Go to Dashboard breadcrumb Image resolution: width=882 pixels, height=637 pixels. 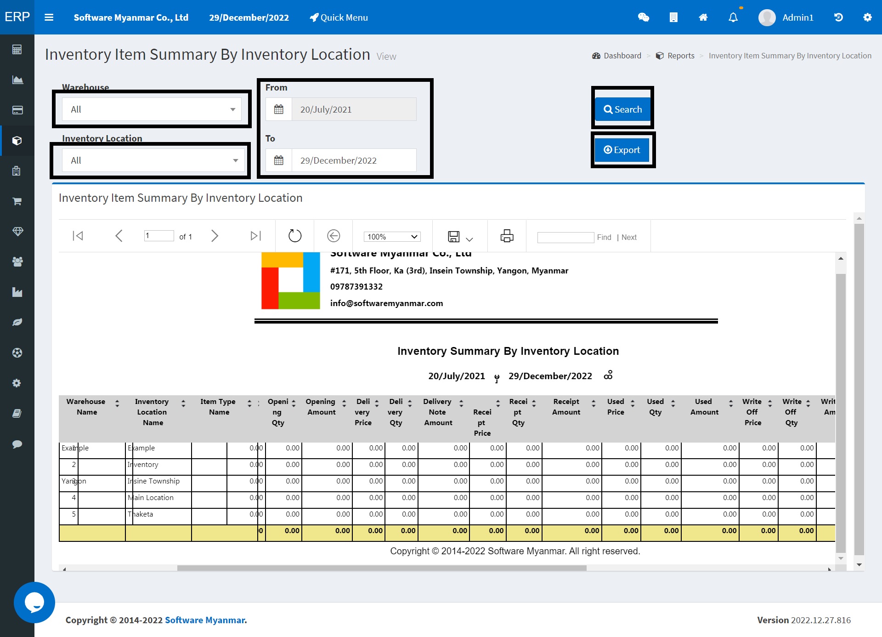pyautogui.click(x=616, y=56)
